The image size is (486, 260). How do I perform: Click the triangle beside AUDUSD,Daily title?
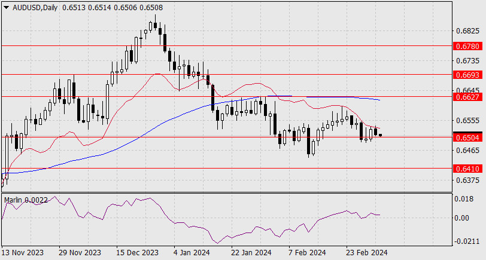click(x=6, y=8)
